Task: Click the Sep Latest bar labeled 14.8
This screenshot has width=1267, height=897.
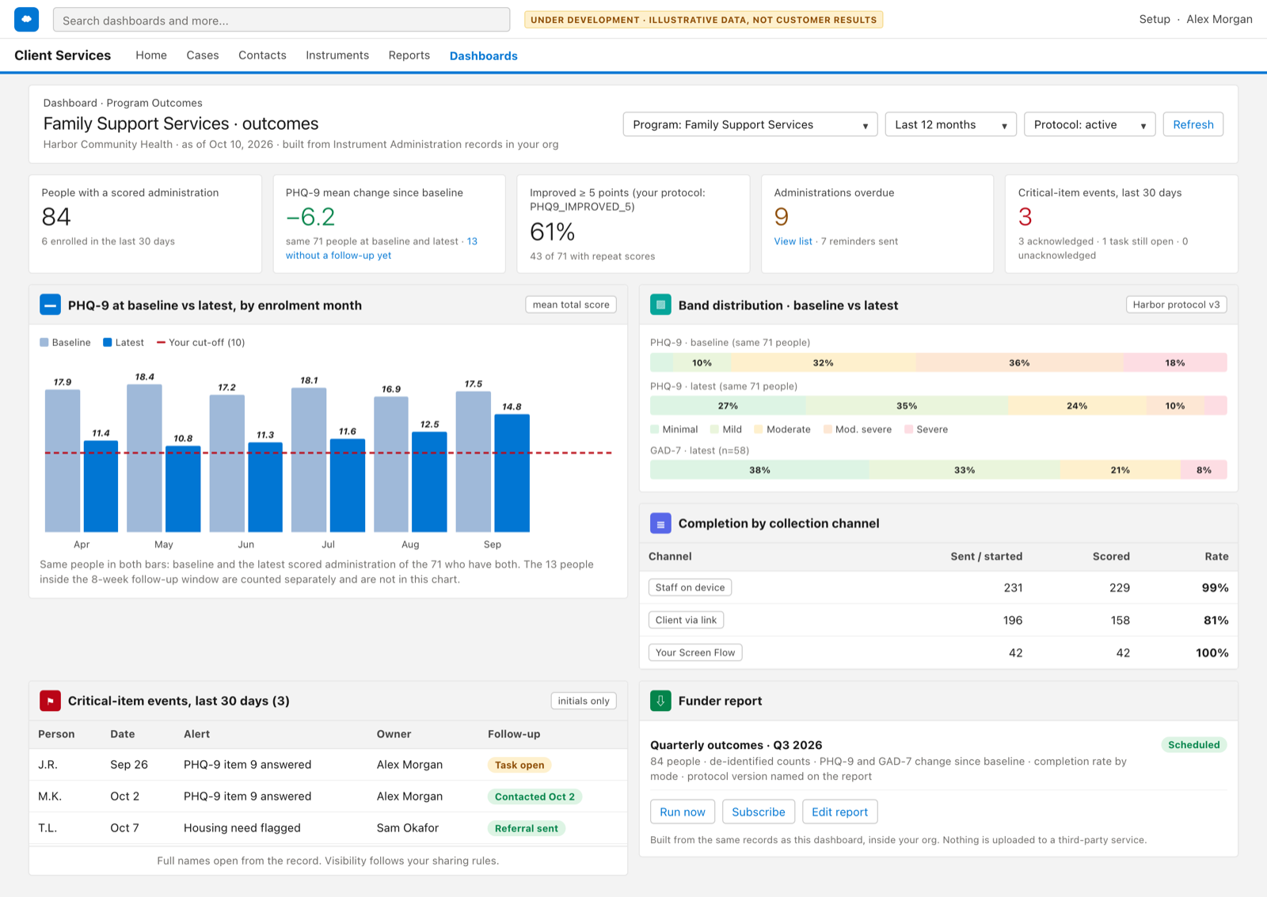Action: pos(512,473)
